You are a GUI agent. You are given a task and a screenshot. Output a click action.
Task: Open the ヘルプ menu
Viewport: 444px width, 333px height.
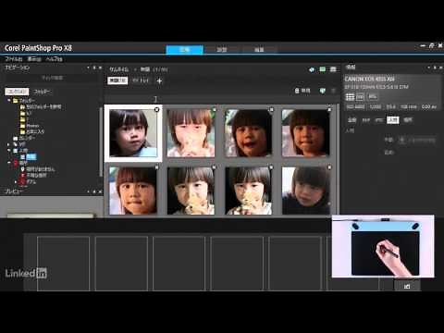(55, 59)
